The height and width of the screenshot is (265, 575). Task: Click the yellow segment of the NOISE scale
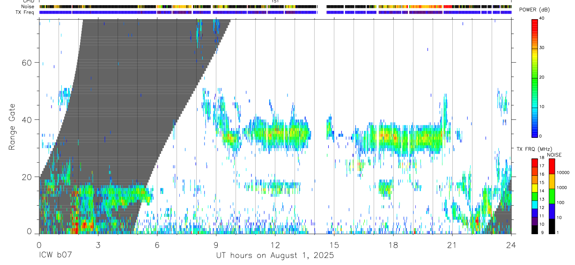point(552,181)
